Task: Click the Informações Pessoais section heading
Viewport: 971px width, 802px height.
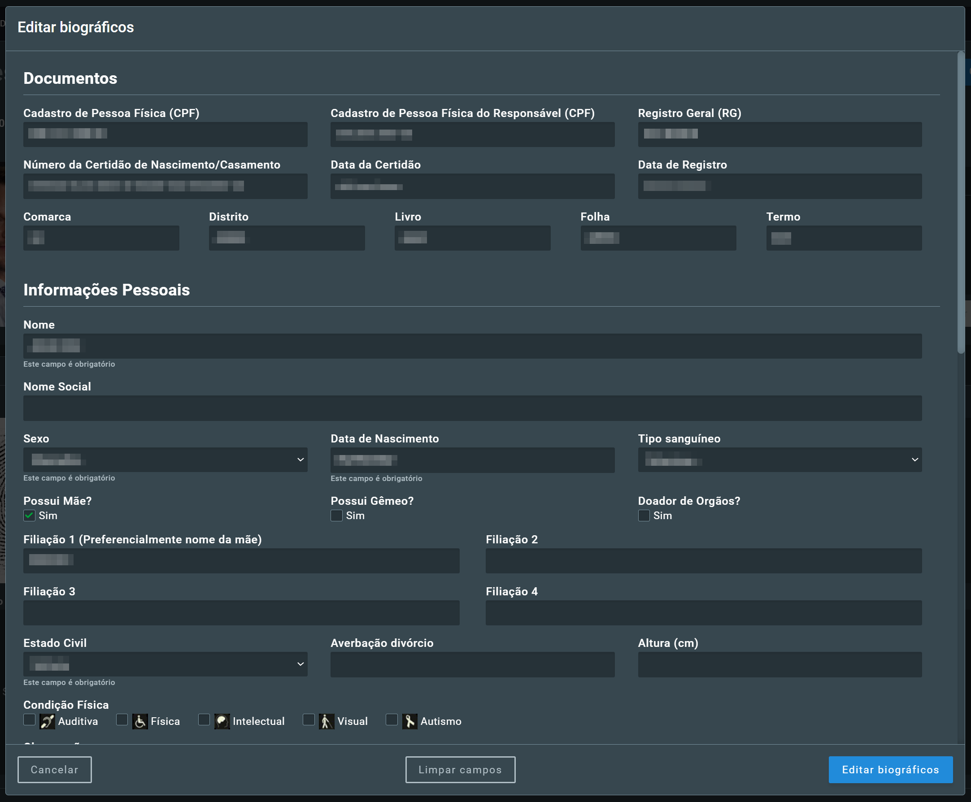Action: [107, 290]
